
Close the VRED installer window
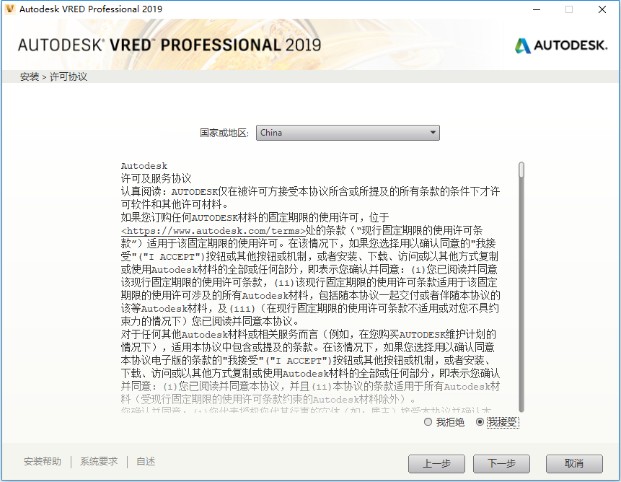tap(602, 9)
